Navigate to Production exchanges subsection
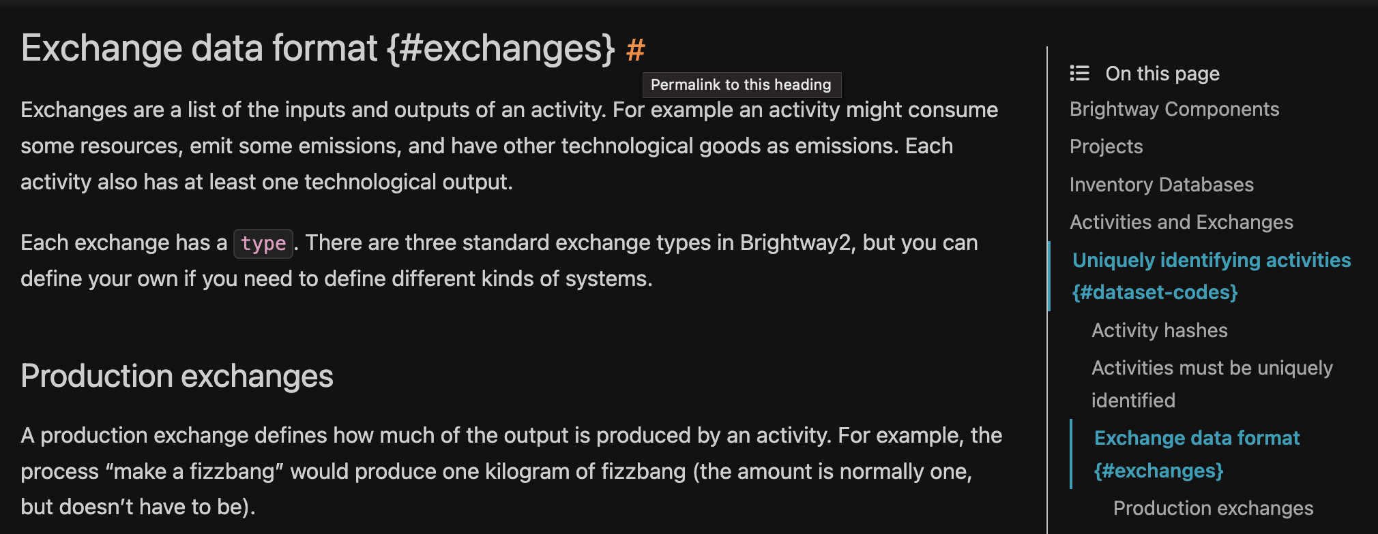Image resolution: width=1378 pixels, height=534 pixels. 1212,508
